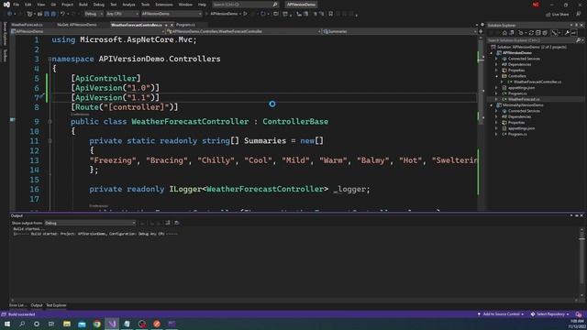Viewport: 587px width, 330px height.
Task: Click the Visual Studio taskbar icon
Action: pos(112,324)
